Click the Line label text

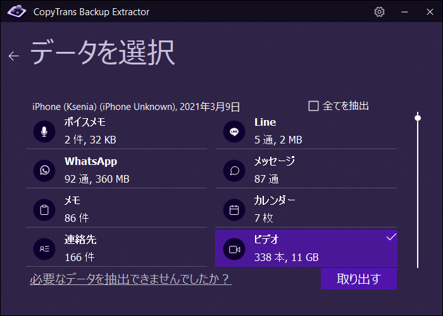pos(265,122)
